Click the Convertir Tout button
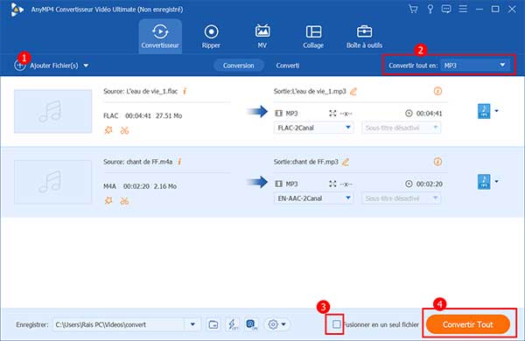The image size is (525, 341). [x=468, y=324]
